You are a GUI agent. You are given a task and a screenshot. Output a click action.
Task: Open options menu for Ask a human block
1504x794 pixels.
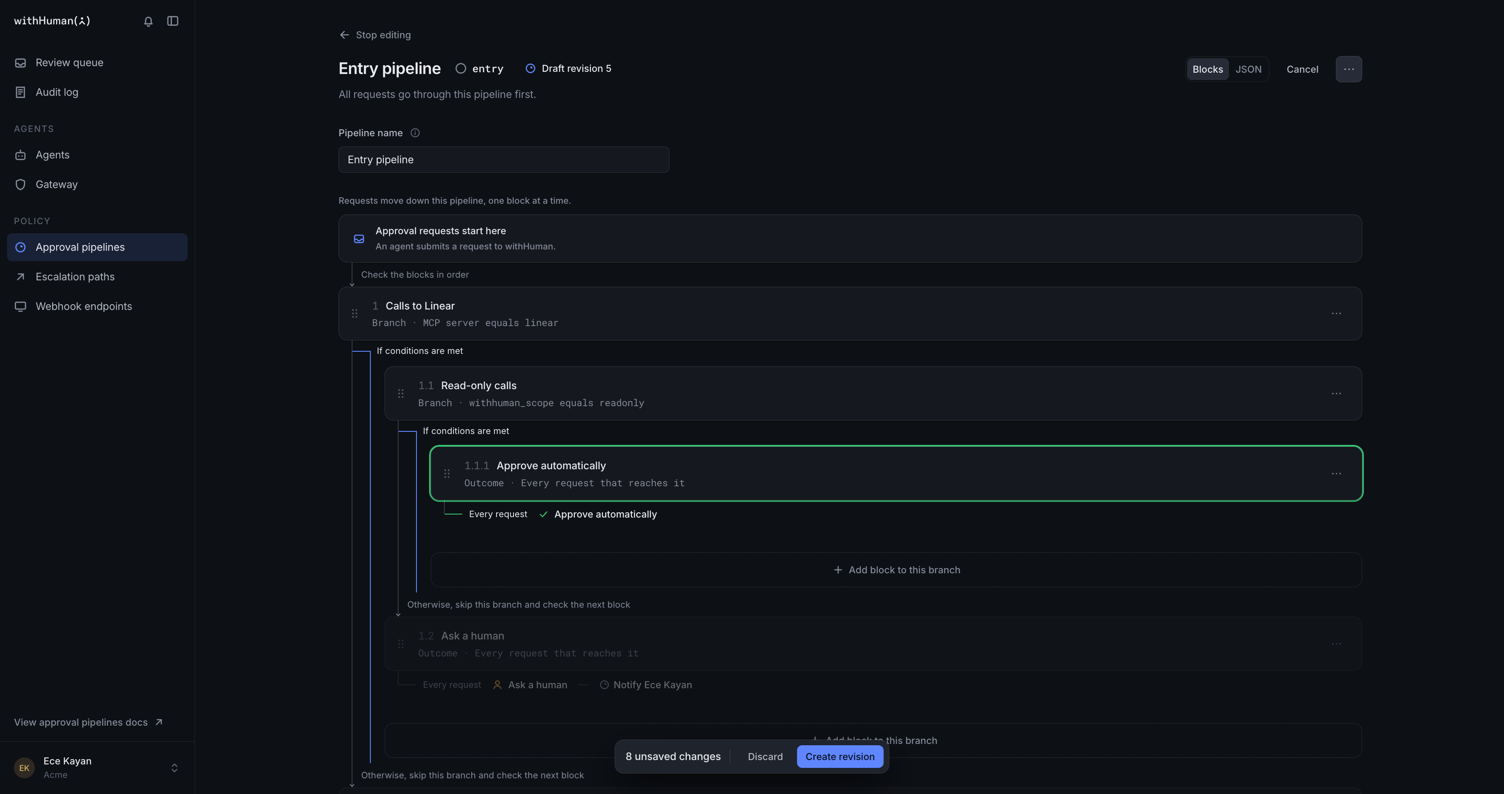pos(1336,644)
